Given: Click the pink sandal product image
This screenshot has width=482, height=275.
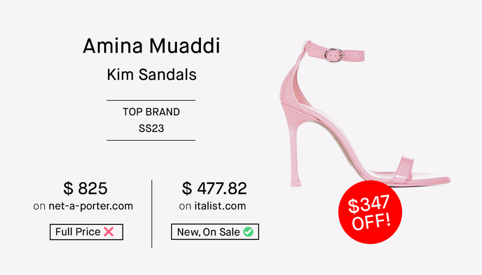Looking at the screenshot, I should [x=364, y=114].
